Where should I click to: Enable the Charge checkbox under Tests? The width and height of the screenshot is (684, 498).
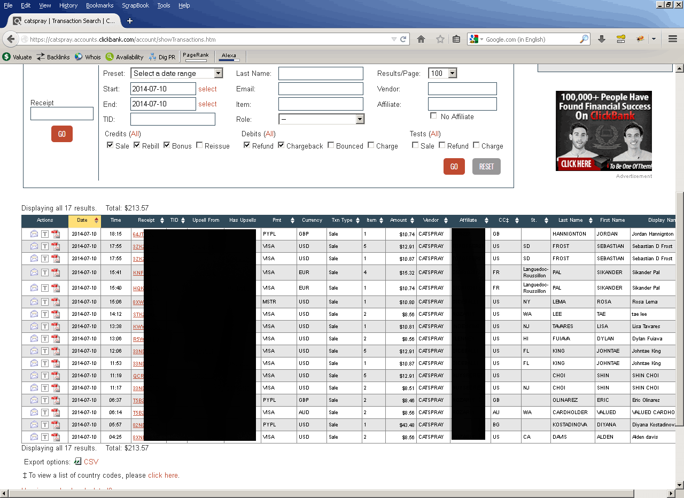tap(476, 145)
